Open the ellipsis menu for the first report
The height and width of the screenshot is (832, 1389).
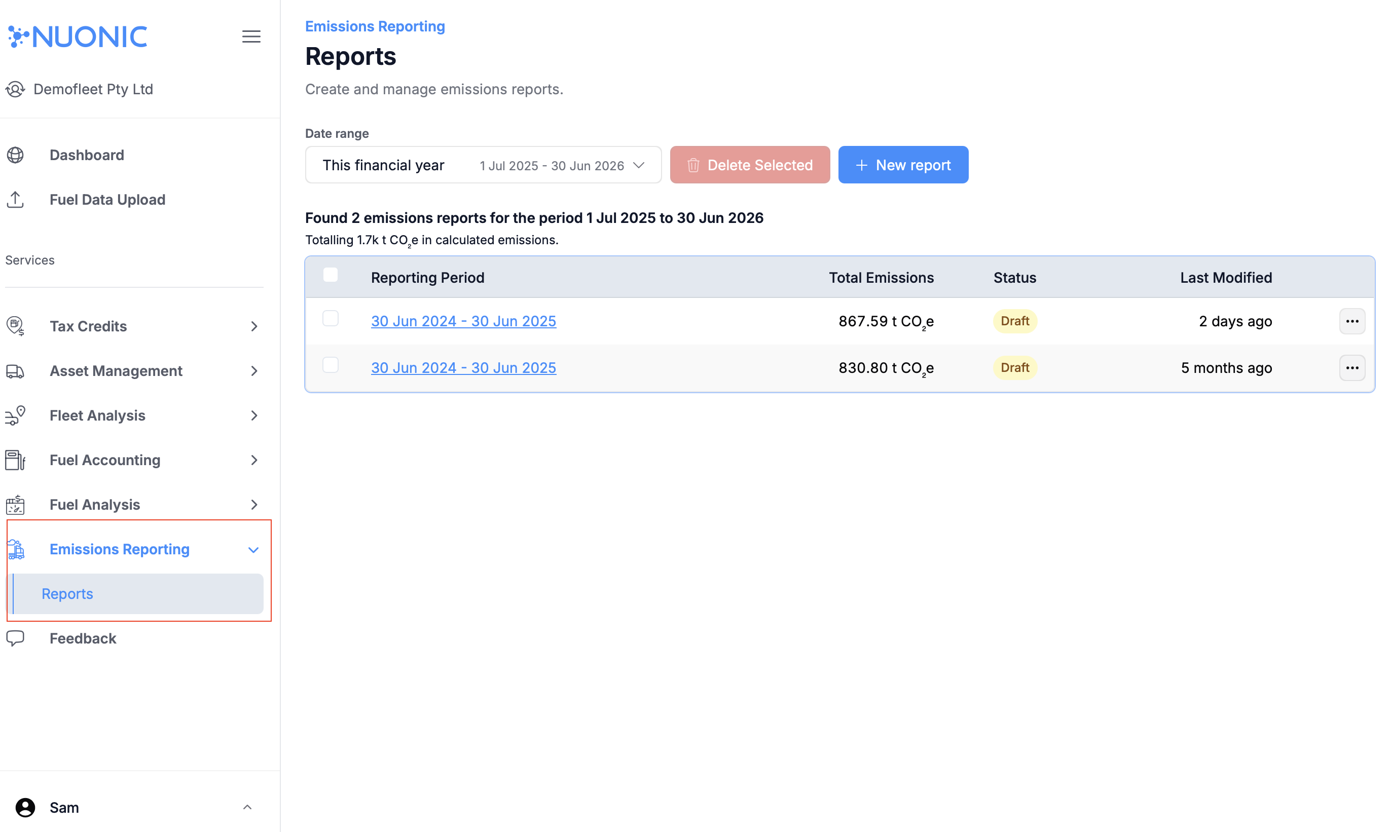coord(1353,321)
